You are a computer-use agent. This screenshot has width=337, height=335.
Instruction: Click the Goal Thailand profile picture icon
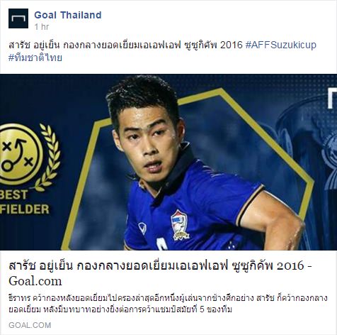pyautogui.click(x=18, y=18)
